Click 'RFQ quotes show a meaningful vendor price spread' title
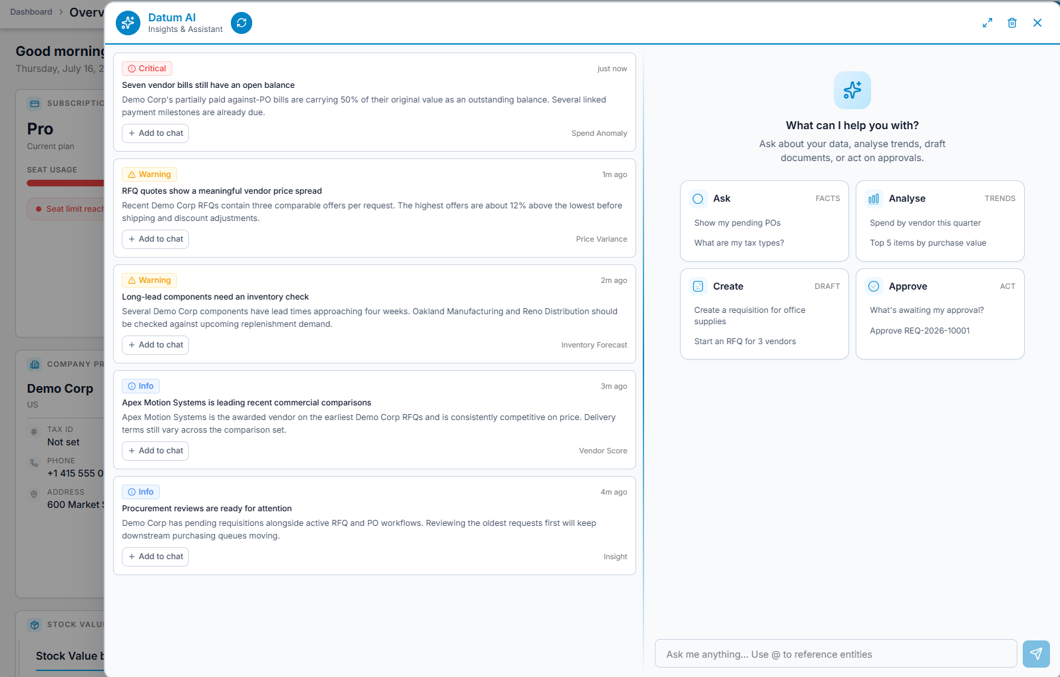1060x677 pixels. tap(222, 191)
